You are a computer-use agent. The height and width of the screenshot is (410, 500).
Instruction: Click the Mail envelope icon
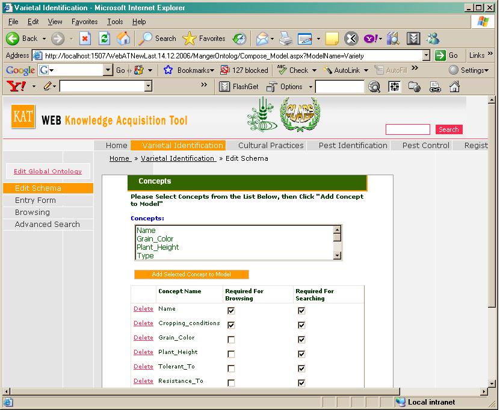[262, 39]
